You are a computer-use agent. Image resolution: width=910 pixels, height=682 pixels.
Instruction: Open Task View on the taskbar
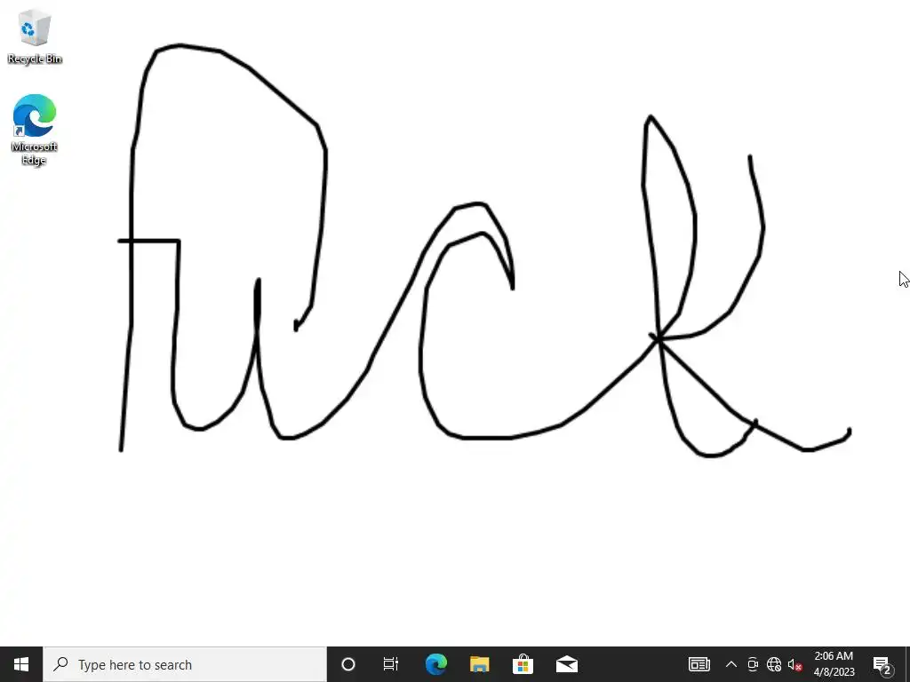tap(391, 664)
